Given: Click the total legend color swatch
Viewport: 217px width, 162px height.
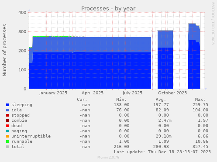Looking at the screenshot, I should (x=7, y=147).
